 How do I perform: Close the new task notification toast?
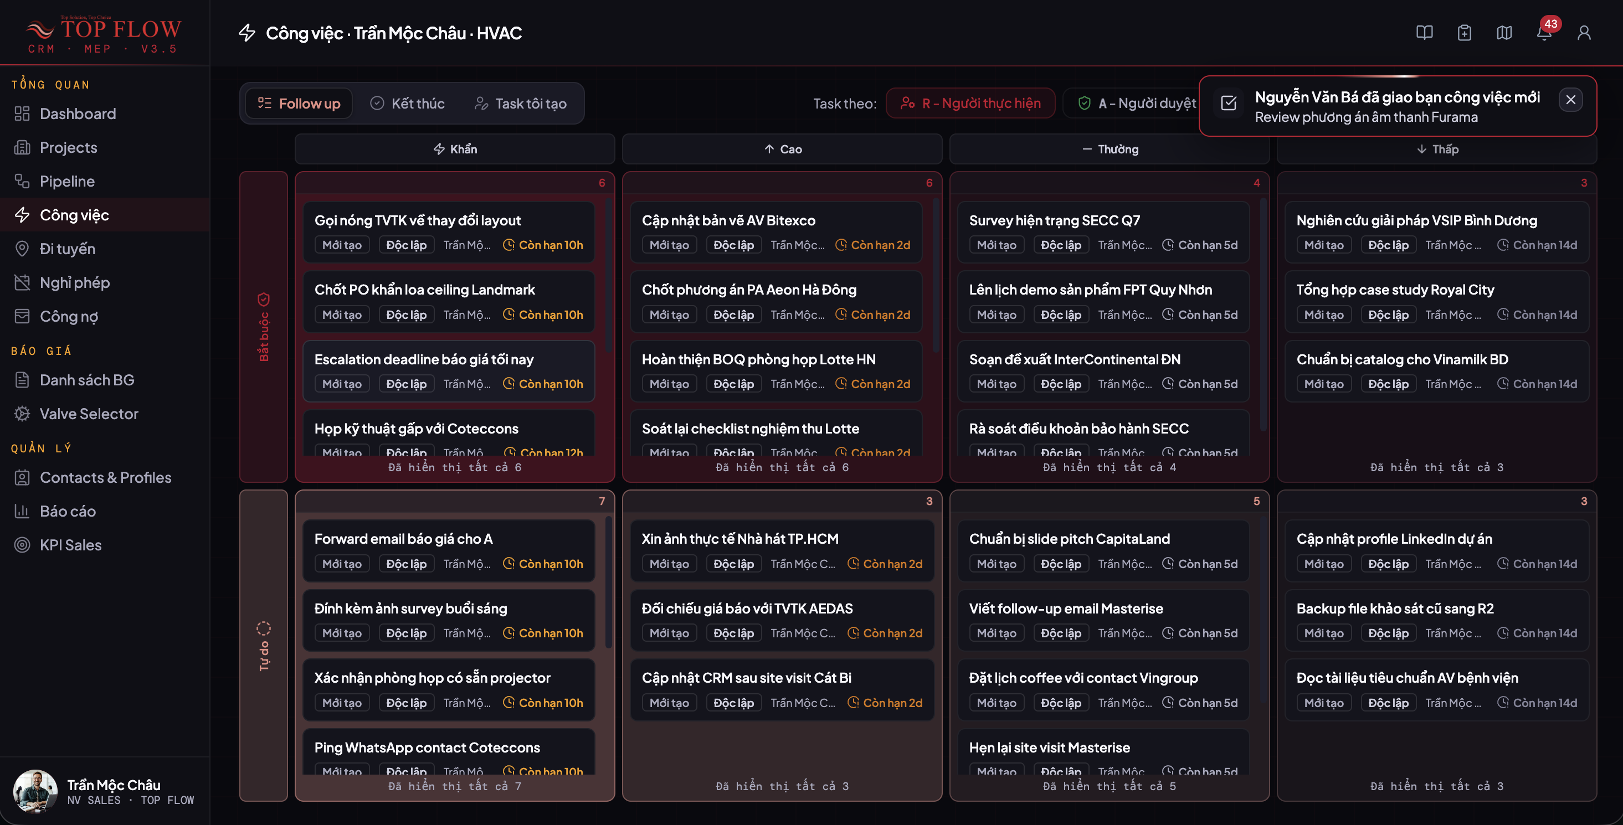click(1570, 100)
